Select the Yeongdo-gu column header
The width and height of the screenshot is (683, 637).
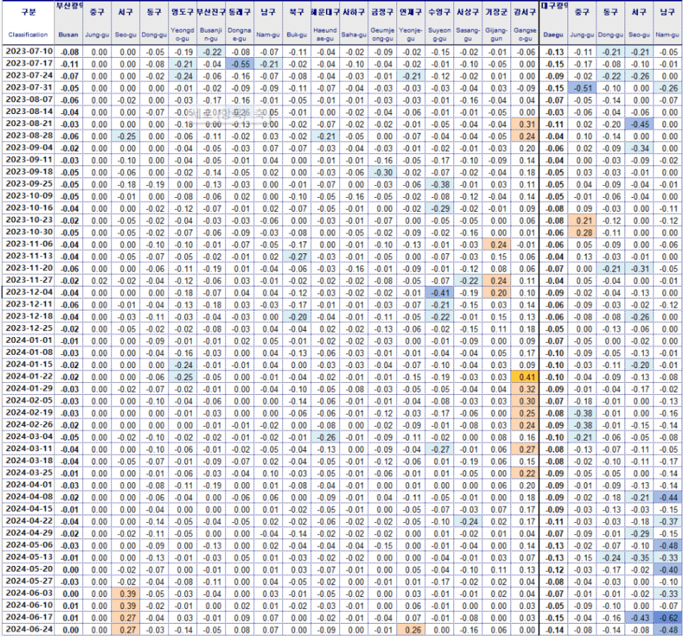click(x=182, y=23)
